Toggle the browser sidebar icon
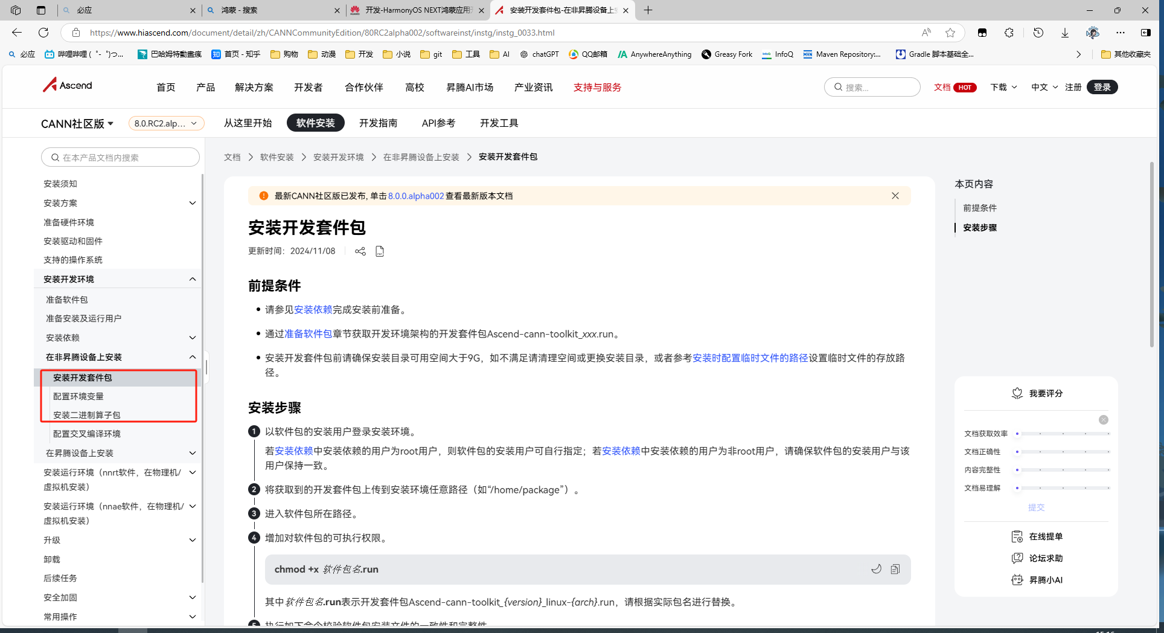Viewport: 1164px width, 633px height. tap(1146, 33)
